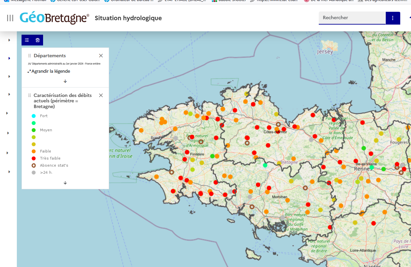Click the Situation hydrologique title
This screenshot has height=267, width=411.
(128, 18)
